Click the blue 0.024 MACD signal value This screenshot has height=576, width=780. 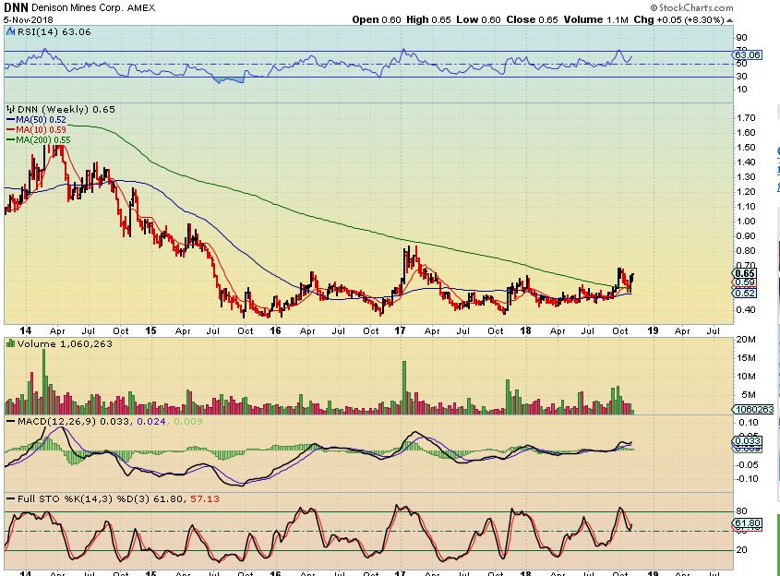[151, 421]
